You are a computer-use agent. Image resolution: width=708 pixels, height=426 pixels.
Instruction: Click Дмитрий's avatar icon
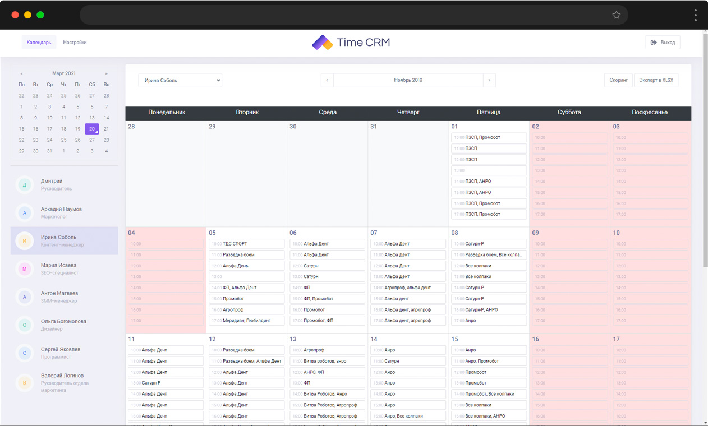[x=25, y=185]
